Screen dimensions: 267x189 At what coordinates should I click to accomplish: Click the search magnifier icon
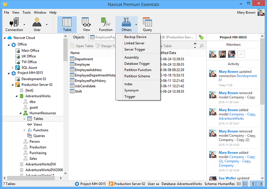click(x=201, y=46)
